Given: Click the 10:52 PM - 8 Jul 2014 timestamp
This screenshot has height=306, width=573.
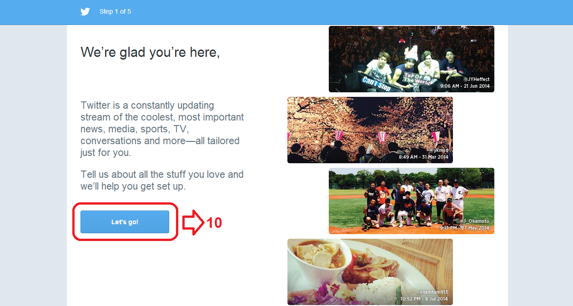Looking at the screenshot, I should click(x=424, y=299).
